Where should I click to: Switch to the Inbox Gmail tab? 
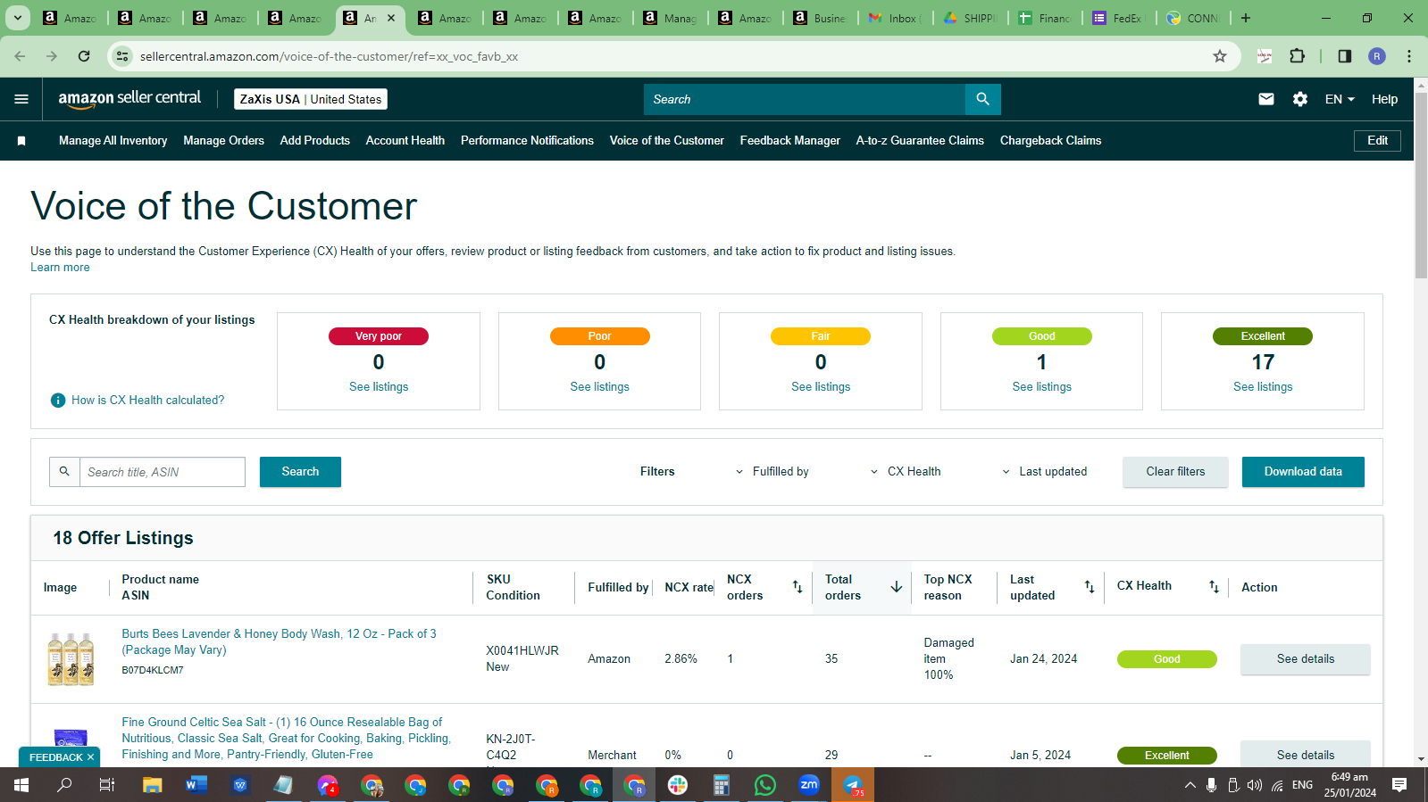[895, 18]
